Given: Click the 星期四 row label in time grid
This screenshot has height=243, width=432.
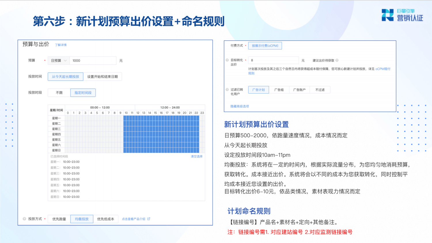Looking at the screenshot, I should [x=56, y=134].
